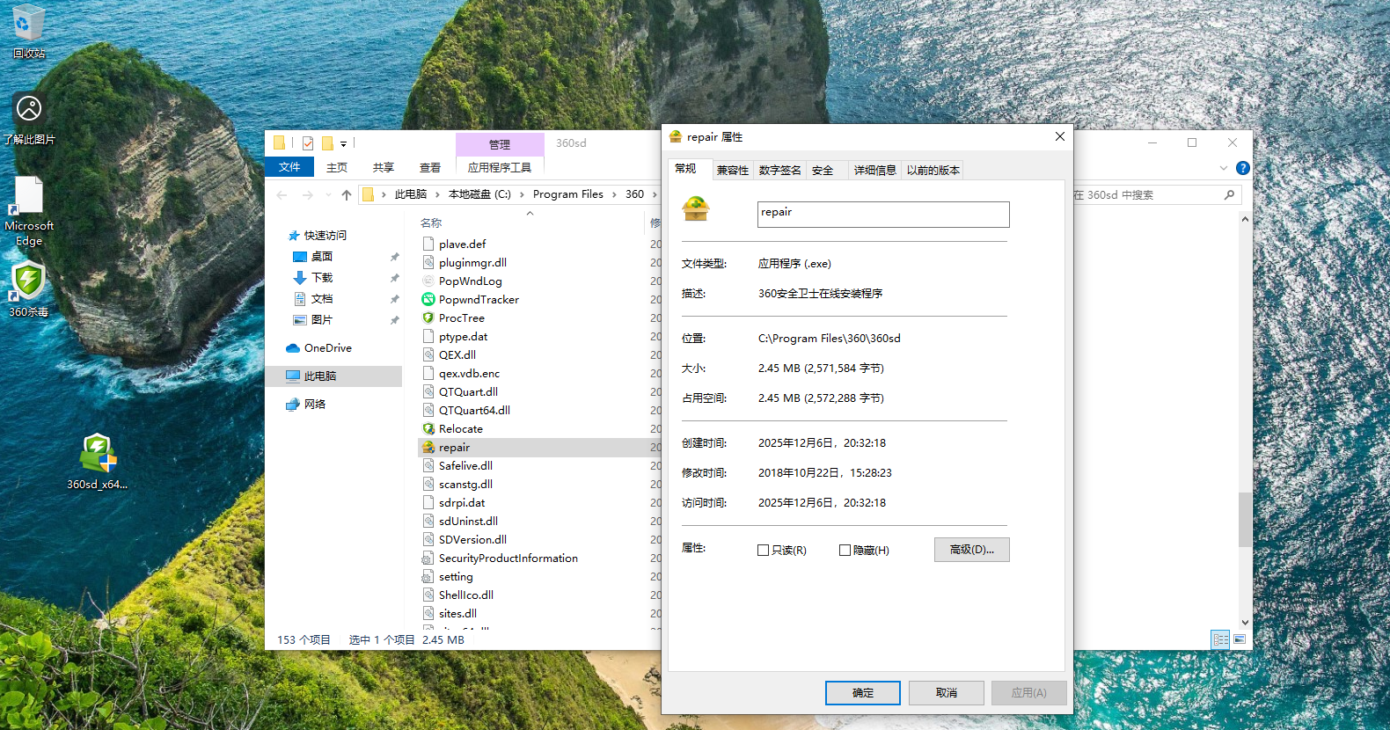Click the Explorer vertical scrollbar thumb
This screenshot has width=1390, height=730.
click(1245, 520)
